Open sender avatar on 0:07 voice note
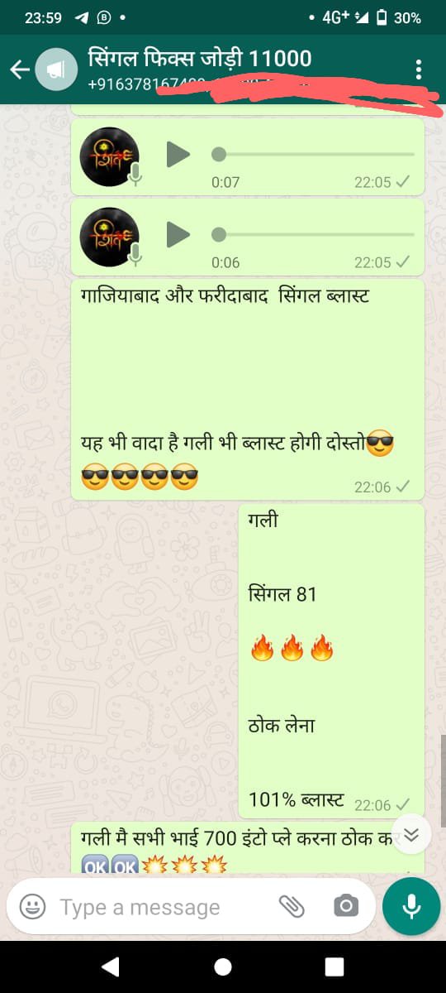Screen dimensions: 446x993 pyautogui.click(x=109, y=156)
